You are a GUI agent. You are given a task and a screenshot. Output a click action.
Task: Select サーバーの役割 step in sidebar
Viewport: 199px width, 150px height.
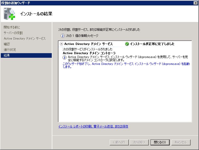pyautogui.click(x=13, y=33)
